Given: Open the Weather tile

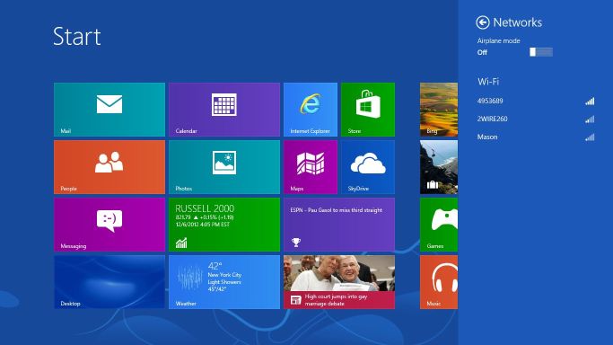Looking at the screenshot, I should click(x=224, y=282).
